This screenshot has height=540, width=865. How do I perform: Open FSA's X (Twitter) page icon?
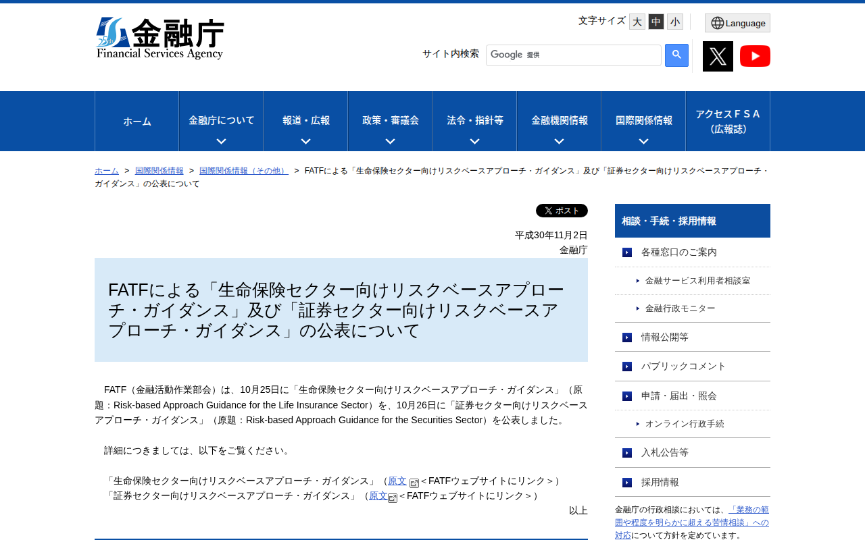[718, 55]
